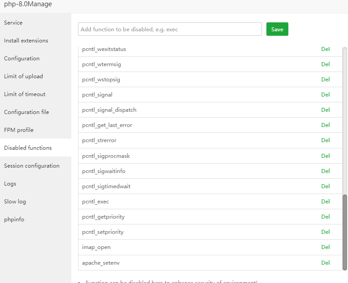Switch to Install extensions tab
Image resolution: width=348 pixels, height=283 pixels.
tap(26, 41)
